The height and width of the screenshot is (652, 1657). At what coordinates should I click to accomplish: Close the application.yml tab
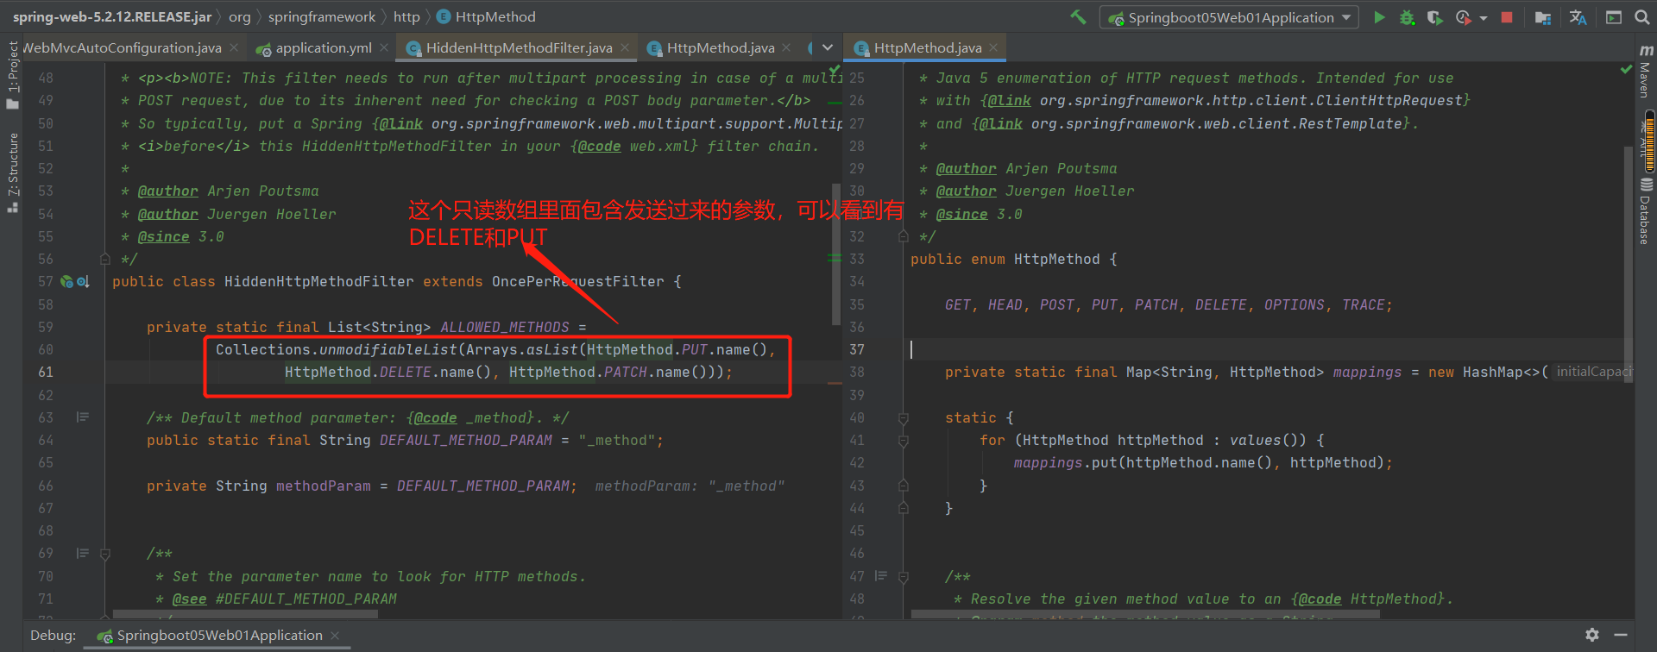pos(384,48)
